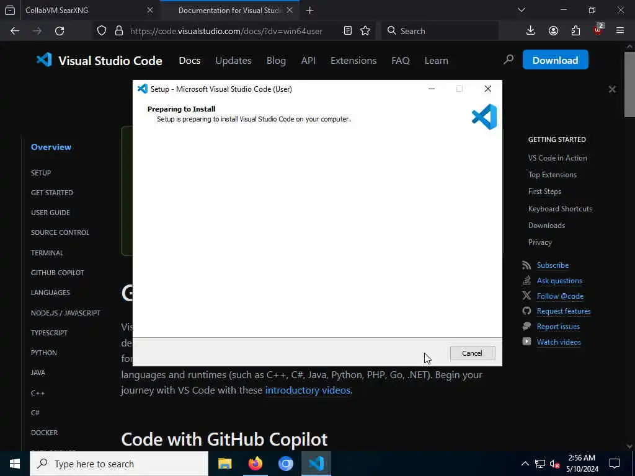The height and width of the screenshot is (476, 635).
Task: Go to Keyboard Shortcuts in Getting Started
Action: click(x=560, y=208)
